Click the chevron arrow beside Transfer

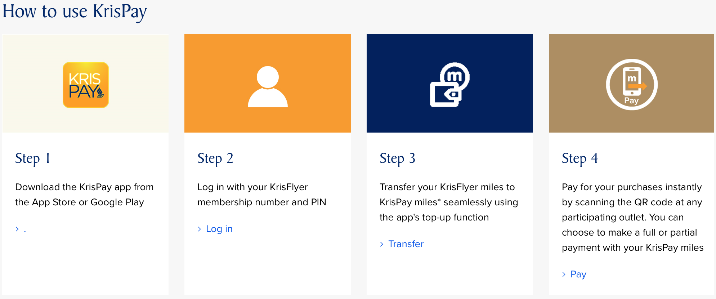click(382, 244)
